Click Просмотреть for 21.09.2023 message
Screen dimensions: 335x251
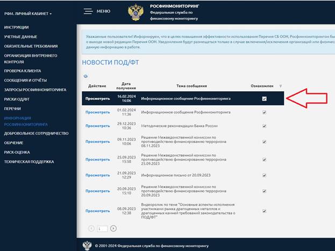coord(98,175)
